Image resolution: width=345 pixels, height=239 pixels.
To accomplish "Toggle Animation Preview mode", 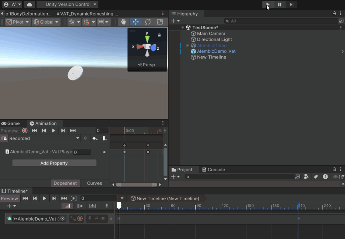I will pos(9,131).
